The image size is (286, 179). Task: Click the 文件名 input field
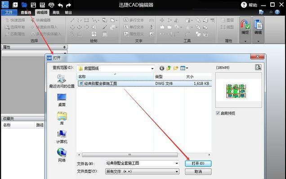click(x=140, y=163)
